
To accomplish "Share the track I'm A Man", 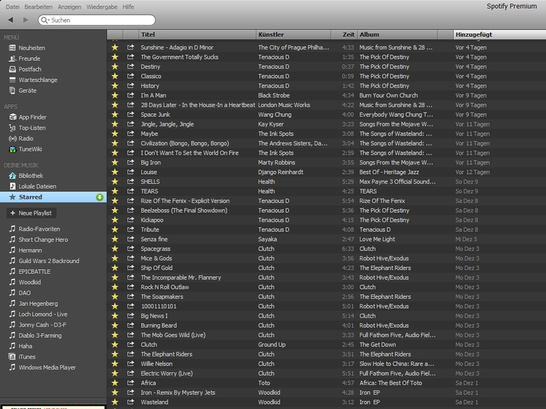I will click(x=130, y=95).
